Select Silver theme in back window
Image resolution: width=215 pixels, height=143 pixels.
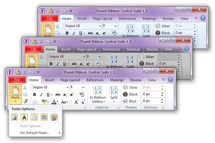pyautogui.click(x=163, y=26)
